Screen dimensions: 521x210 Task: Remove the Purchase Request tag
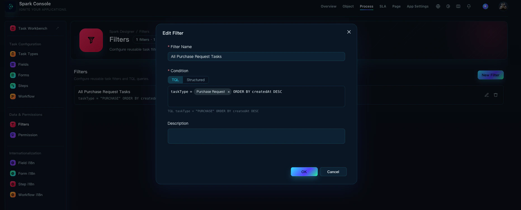pos(228,92)
